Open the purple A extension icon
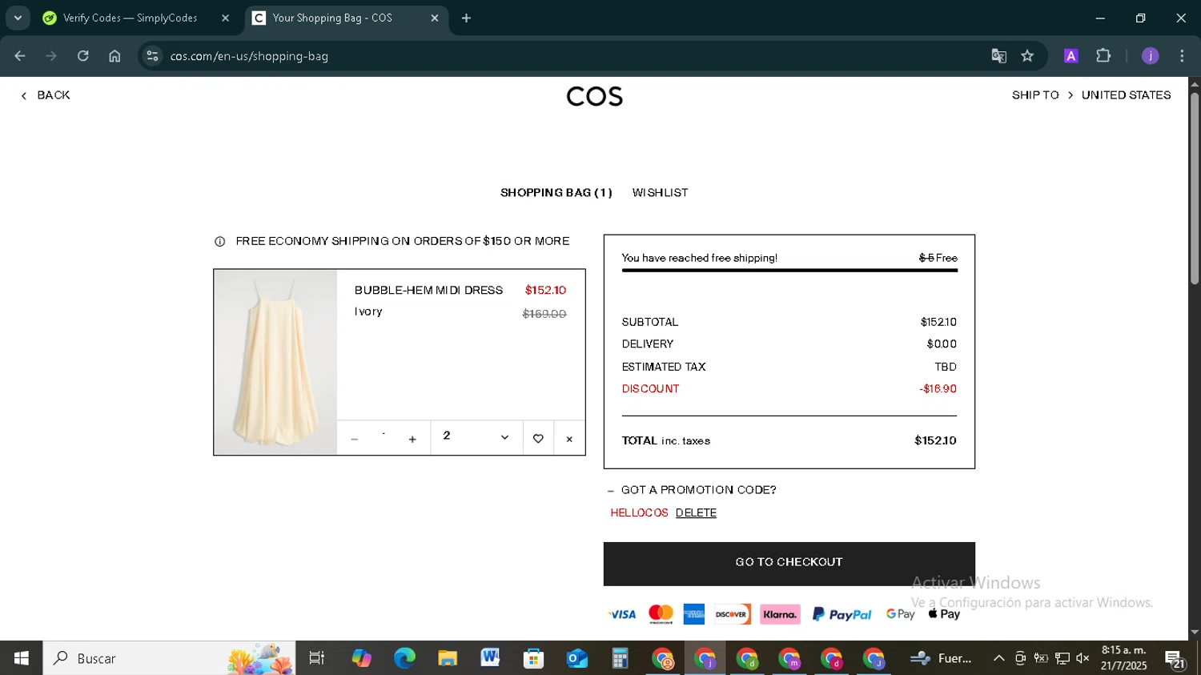The width and height of the screenshot is (1201, 675). tap(1070, 56)
